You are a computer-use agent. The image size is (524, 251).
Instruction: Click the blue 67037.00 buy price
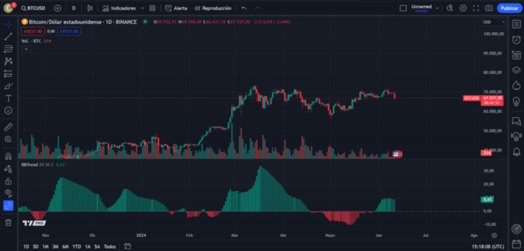(x=69, y=31)
